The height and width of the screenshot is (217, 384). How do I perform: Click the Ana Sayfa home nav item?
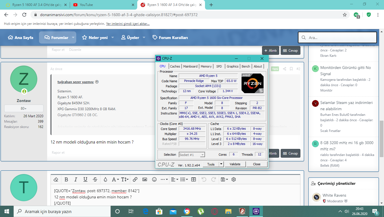21,38
